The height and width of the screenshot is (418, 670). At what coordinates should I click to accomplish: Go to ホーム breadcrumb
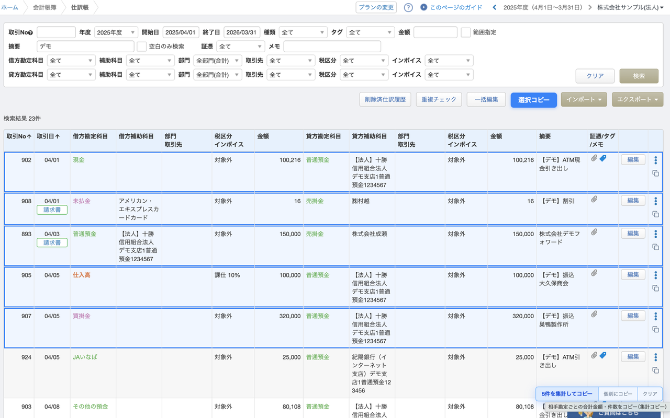click(x=9, y=7)
